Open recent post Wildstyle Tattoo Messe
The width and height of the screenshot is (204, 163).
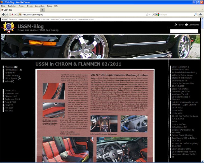[182, 76]
